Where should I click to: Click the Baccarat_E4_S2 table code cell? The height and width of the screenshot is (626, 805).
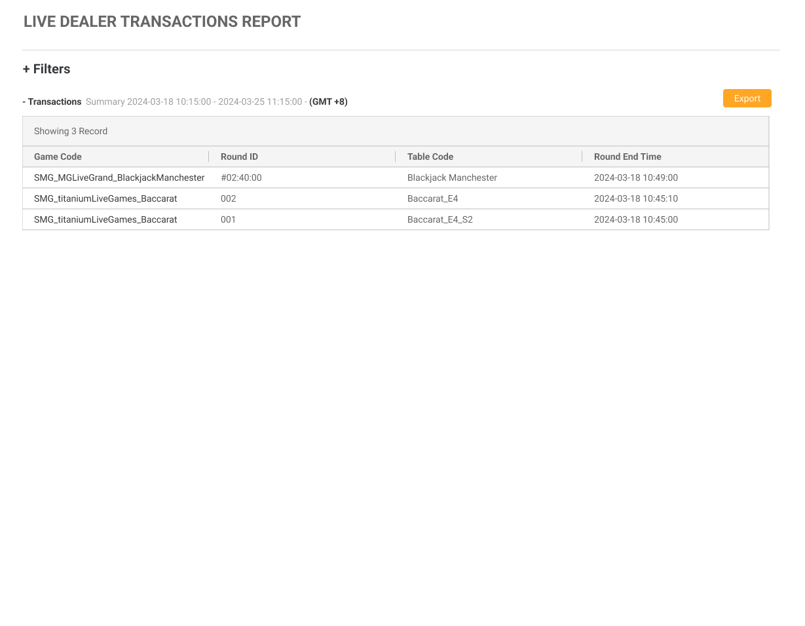tap(440, 219)
